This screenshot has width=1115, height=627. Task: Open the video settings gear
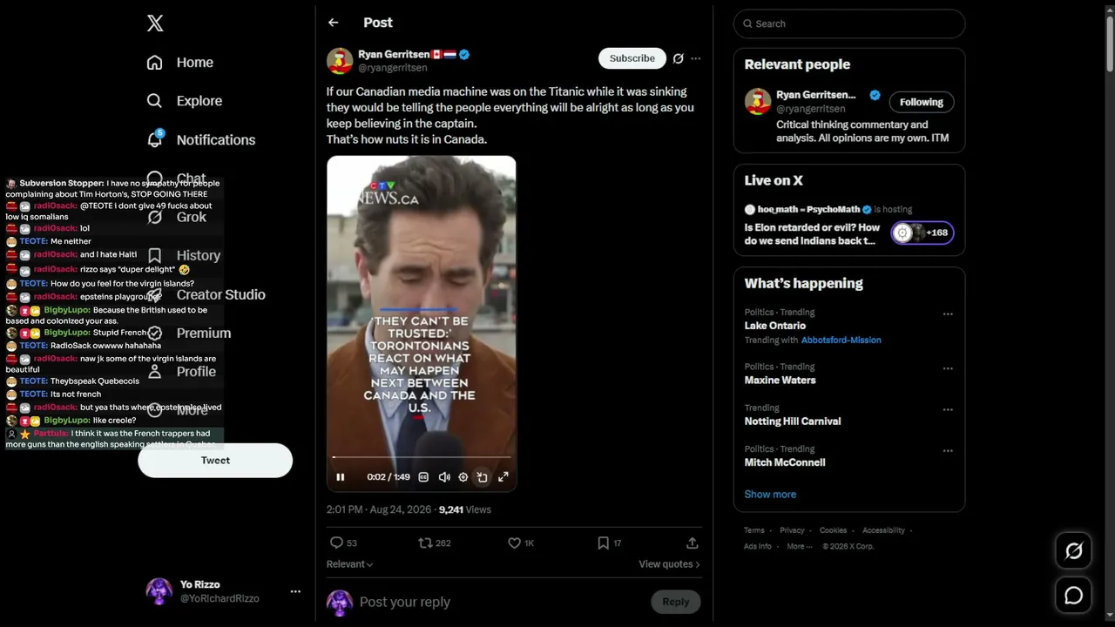point(463,477)
